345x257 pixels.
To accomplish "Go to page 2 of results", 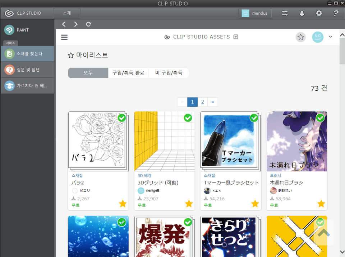I will [203, 102].
